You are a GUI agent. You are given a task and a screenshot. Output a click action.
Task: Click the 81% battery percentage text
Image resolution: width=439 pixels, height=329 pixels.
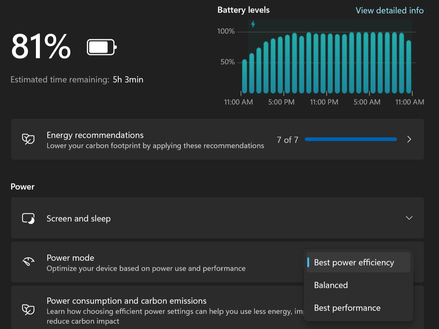pyautogui.click(x=41, y=47)
